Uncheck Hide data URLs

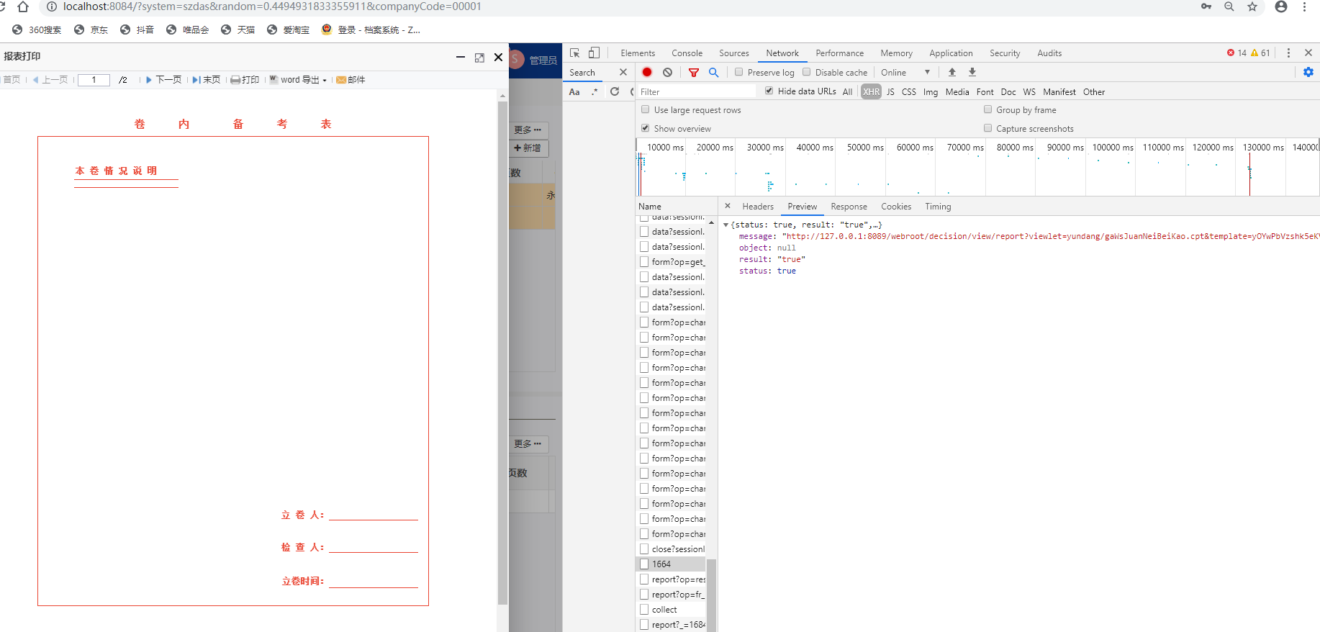click(x=769, y=91)
